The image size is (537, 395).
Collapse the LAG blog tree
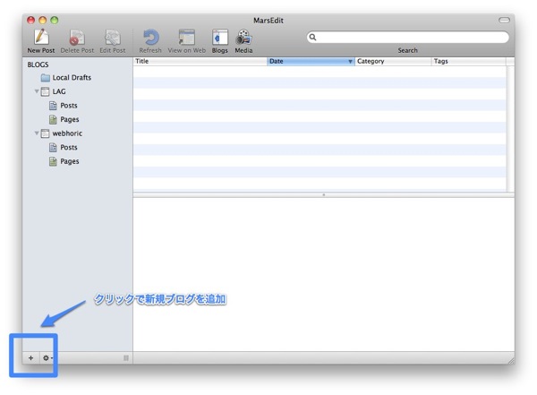[37, 91]
